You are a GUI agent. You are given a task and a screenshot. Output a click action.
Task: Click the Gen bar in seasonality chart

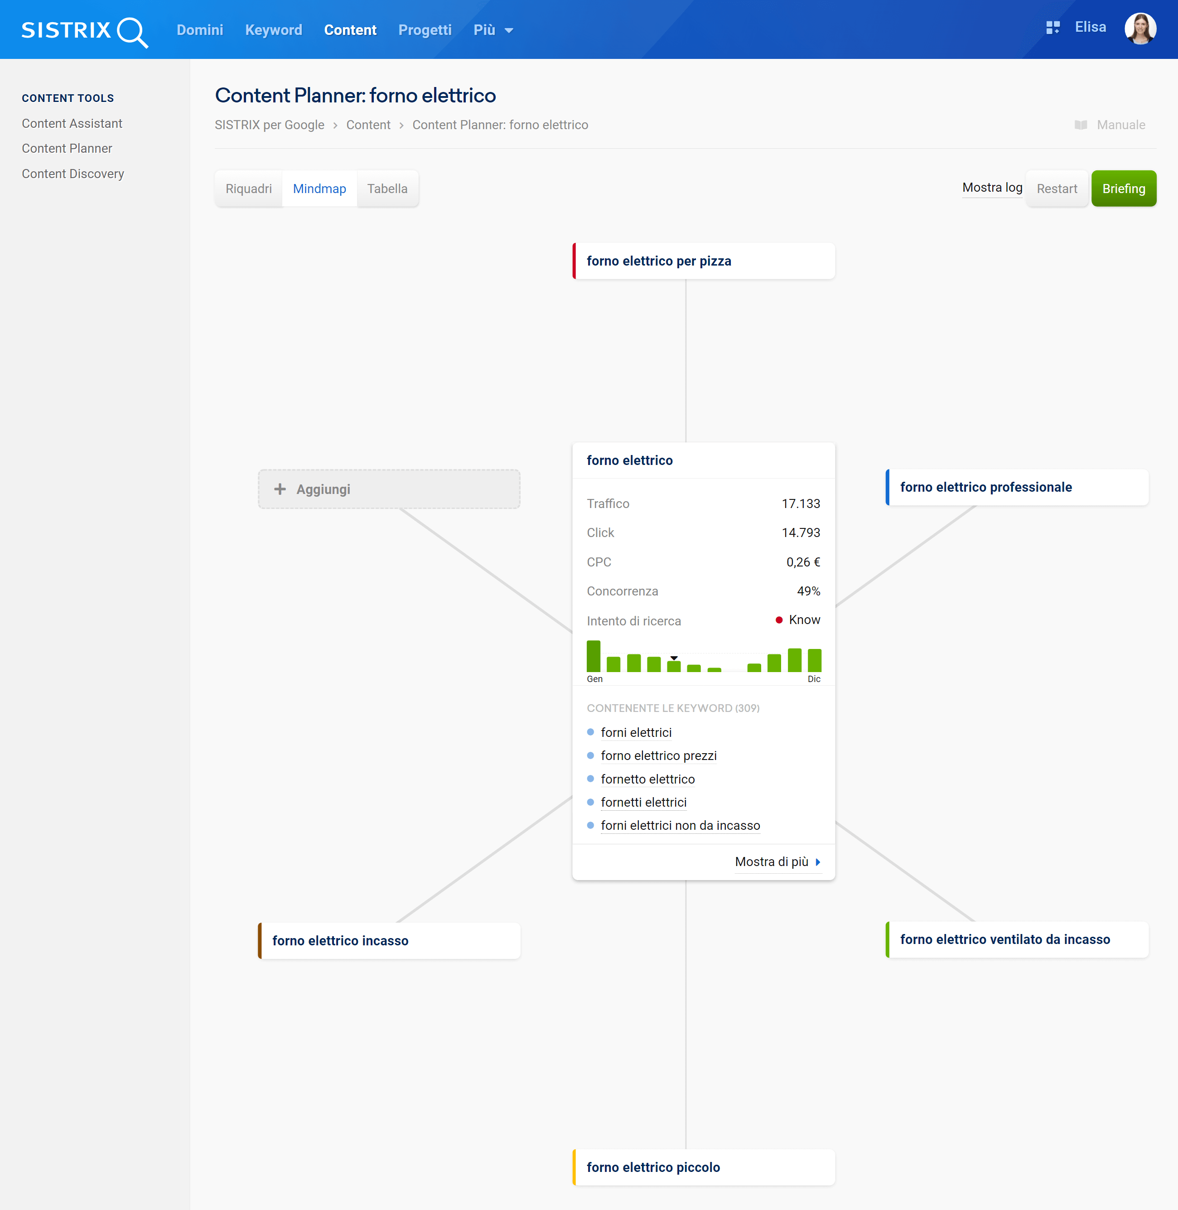[594, 656]
